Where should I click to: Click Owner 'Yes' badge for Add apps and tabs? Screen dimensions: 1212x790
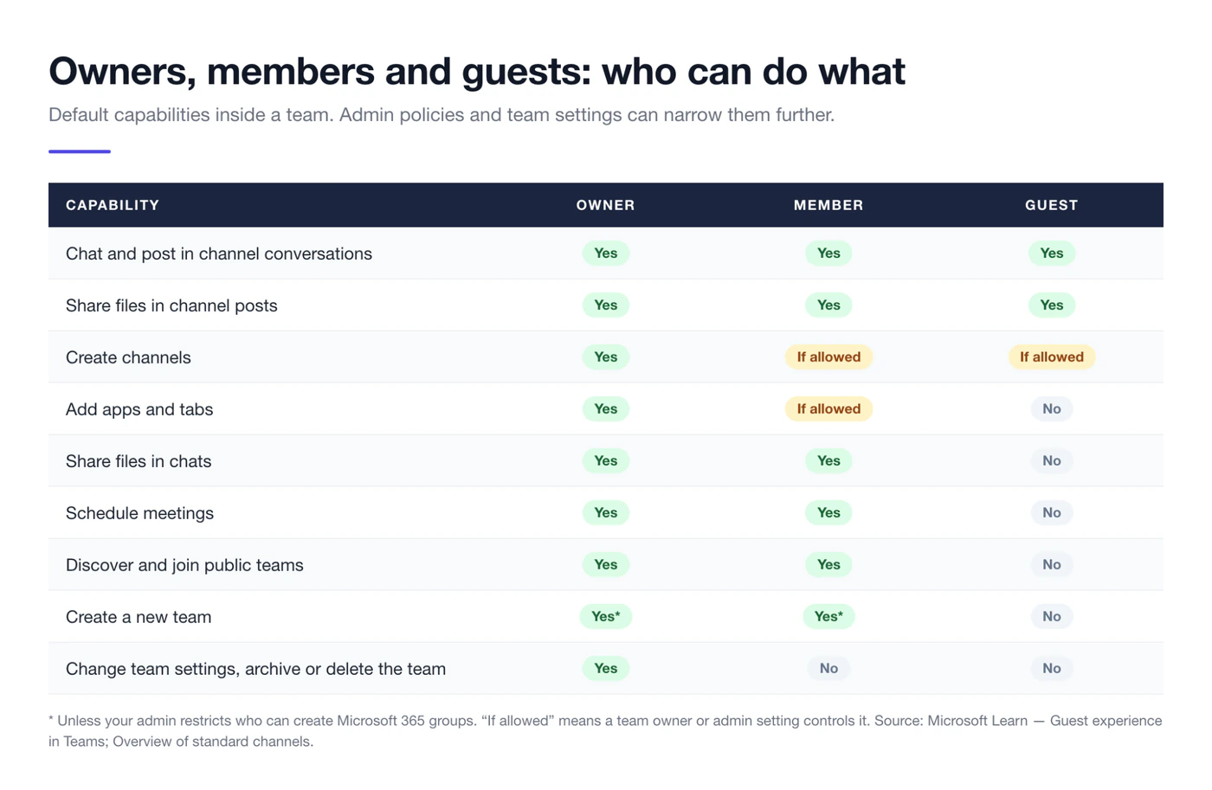pyautogui.click(x=606, y=408)
